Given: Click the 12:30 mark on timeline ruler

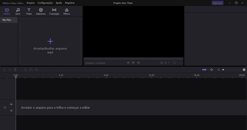Looking at the screenshot, I should click(151, 75).
